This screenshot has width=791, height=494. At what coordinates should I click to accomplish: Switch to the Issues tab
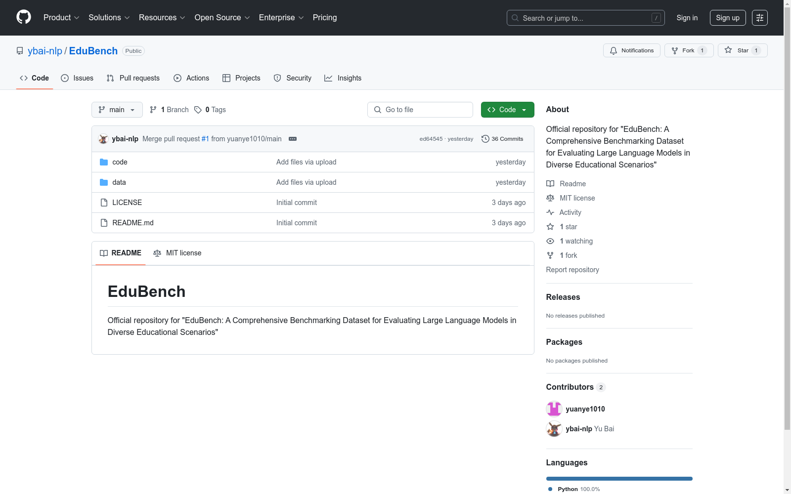(x=77, y=78)
